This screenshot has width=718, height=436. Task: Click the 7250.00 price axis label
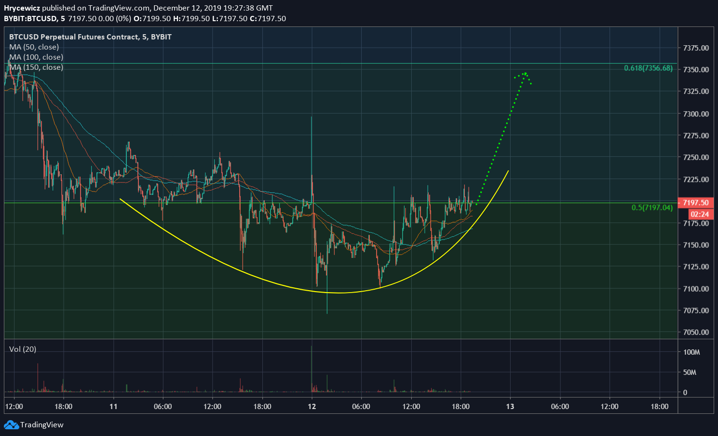tap(696, 157)
